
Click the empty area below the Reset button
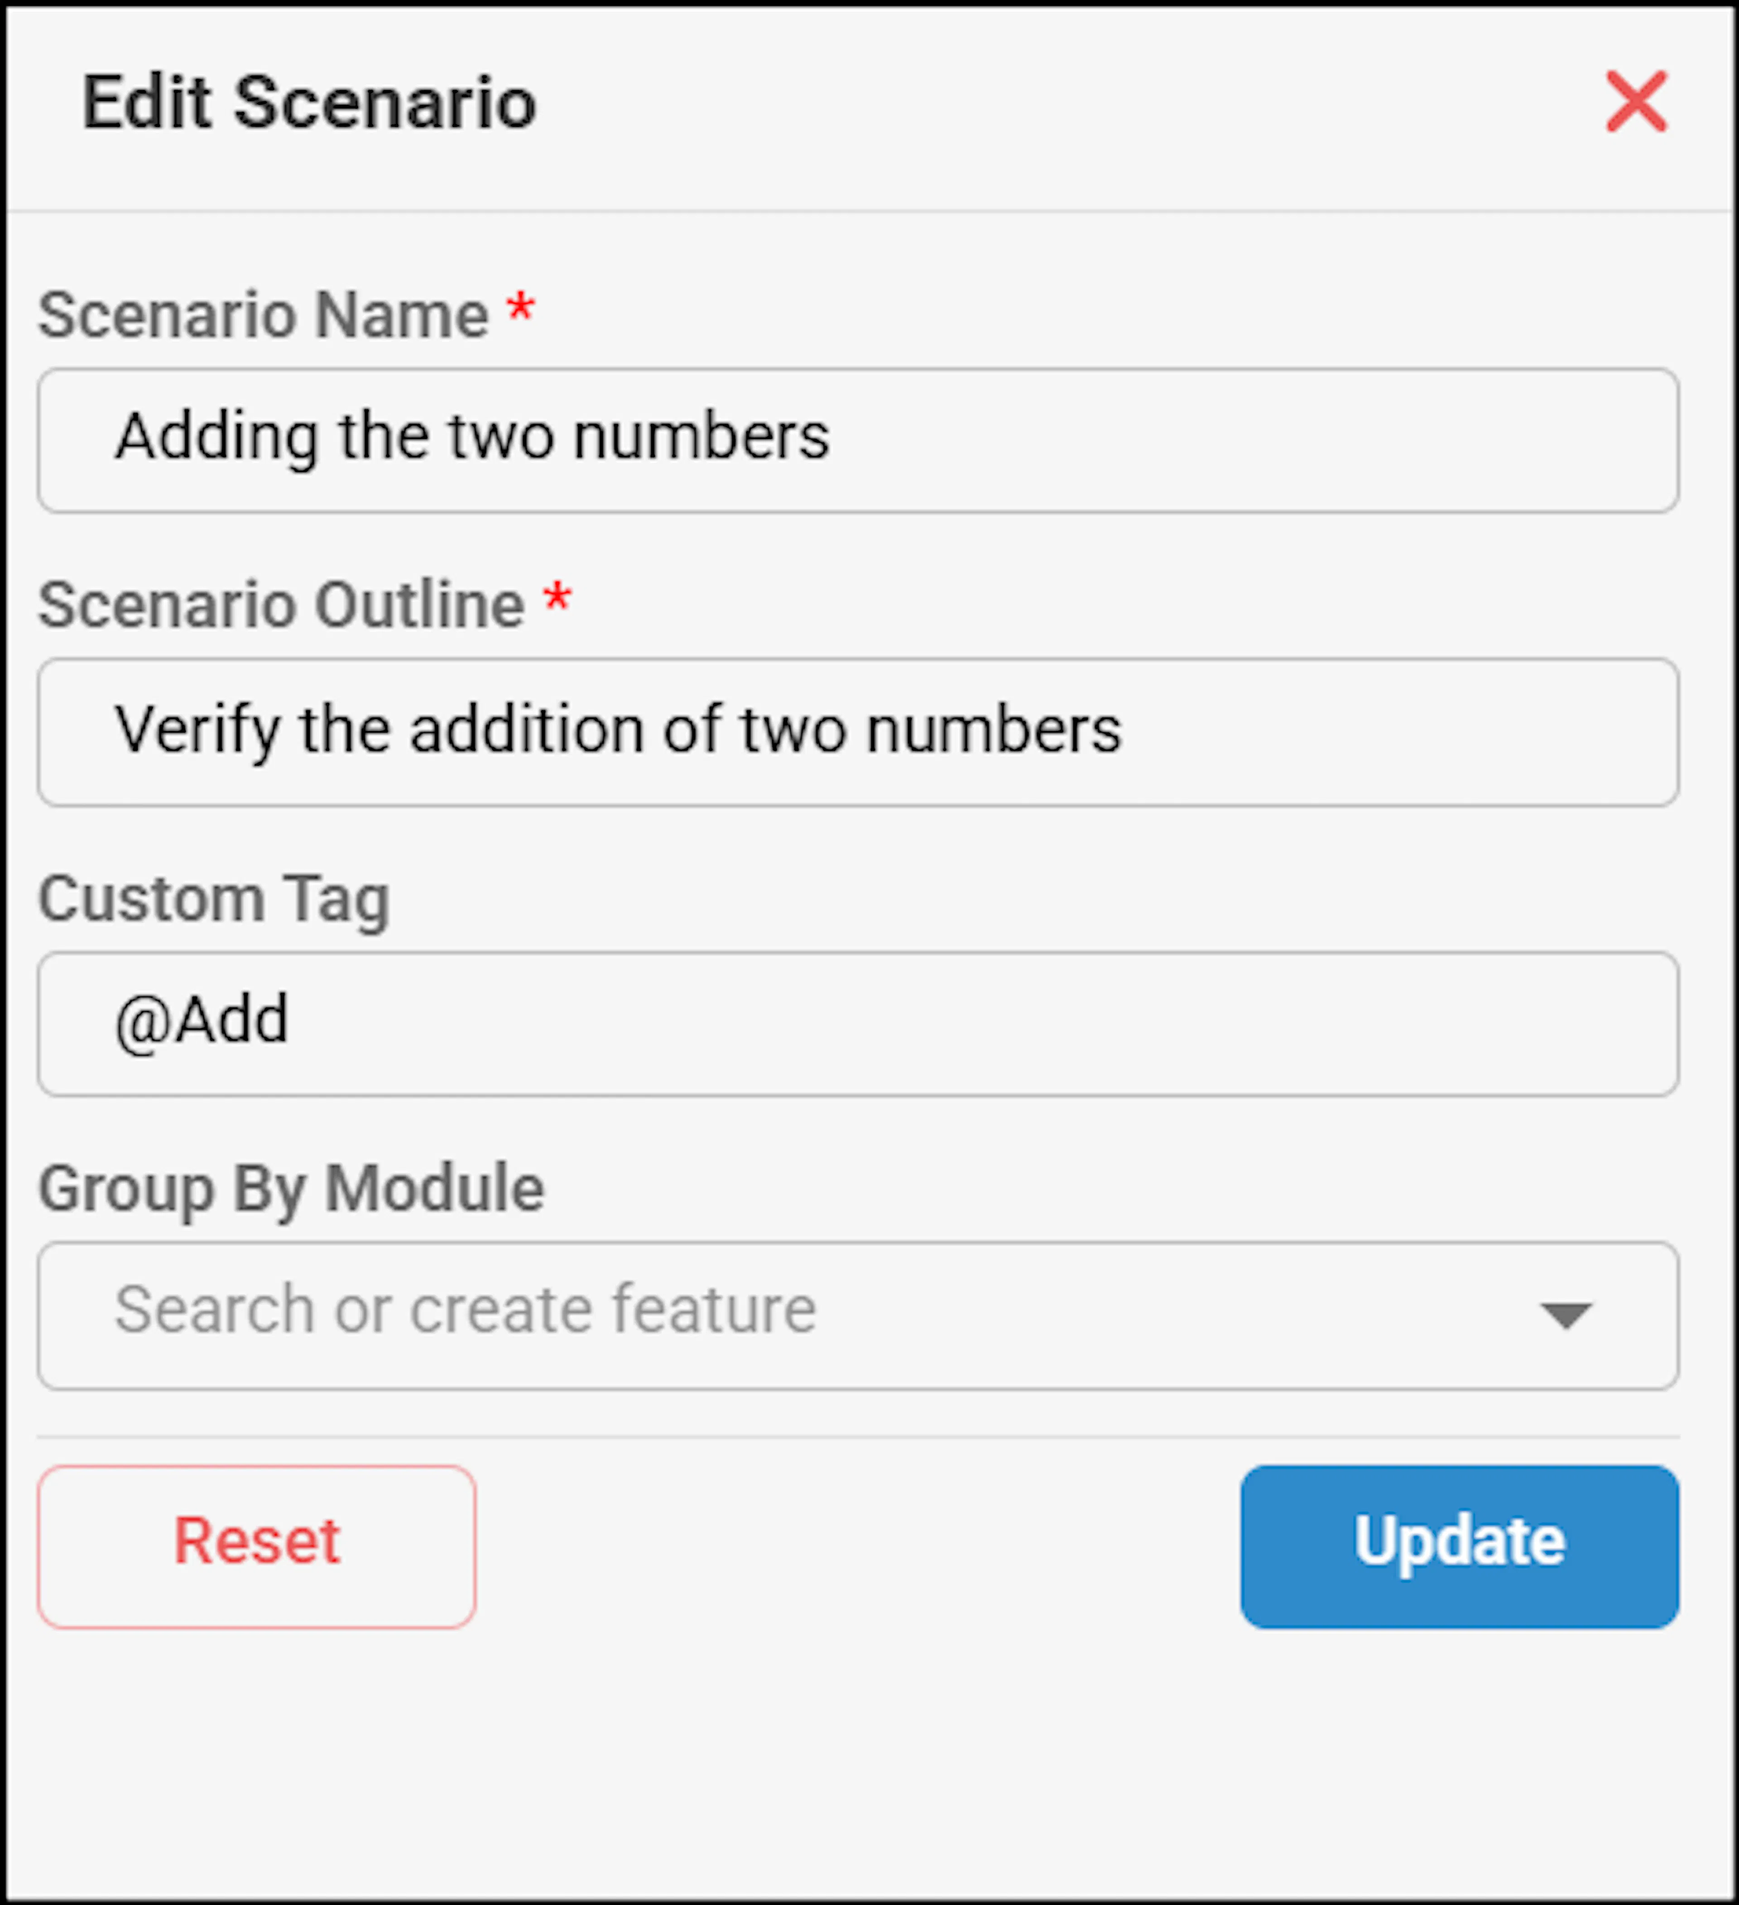coord(257,1758)
